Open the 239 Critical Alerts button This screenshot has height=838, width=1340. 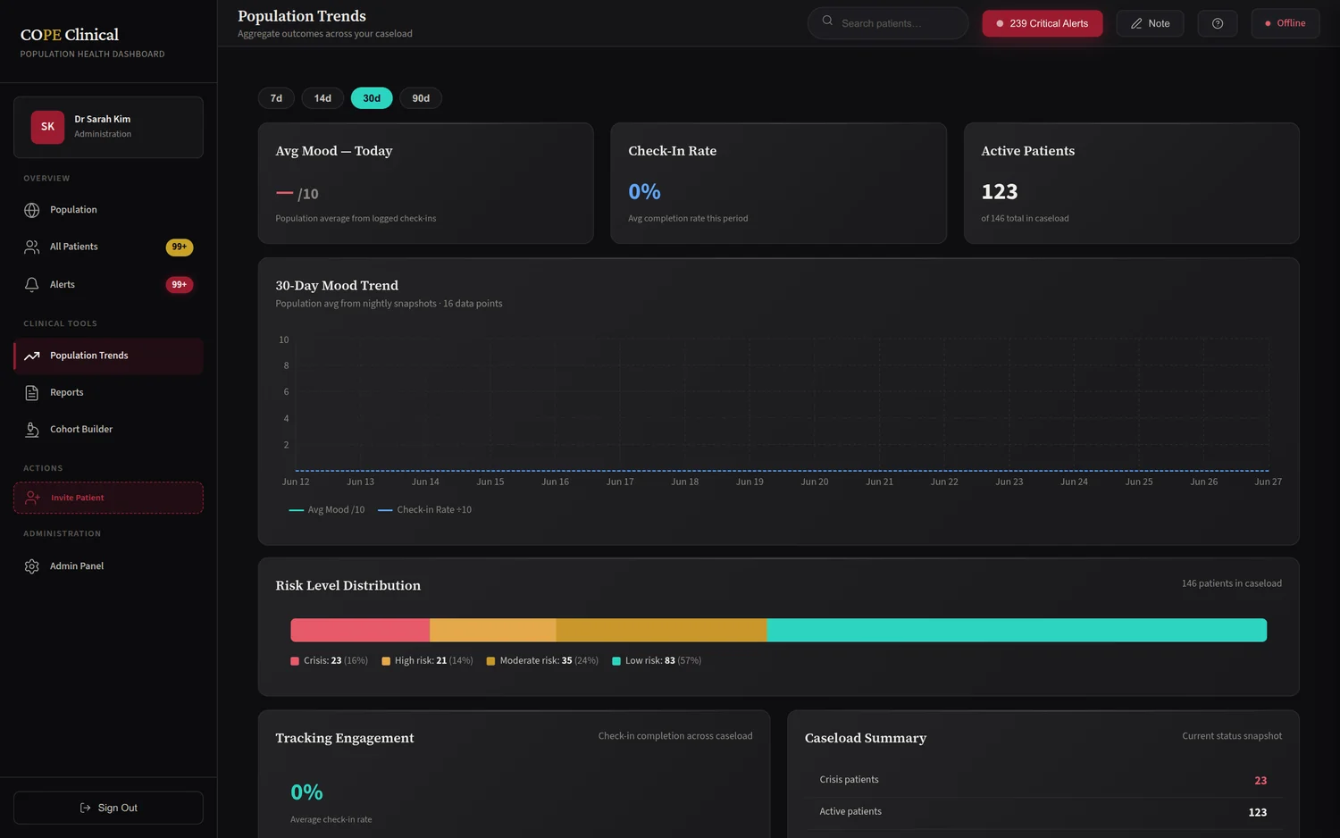pos(1043,23)
